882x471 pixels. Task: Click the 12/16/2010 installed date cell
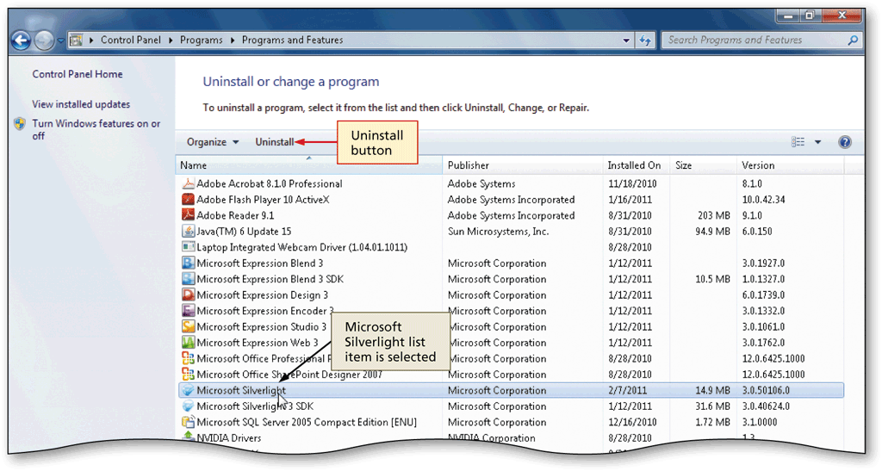(632, 422)
